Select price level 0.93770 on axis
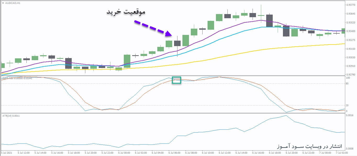Image resolution: width=357 pixels, height=156 pixels. point(350,5)
